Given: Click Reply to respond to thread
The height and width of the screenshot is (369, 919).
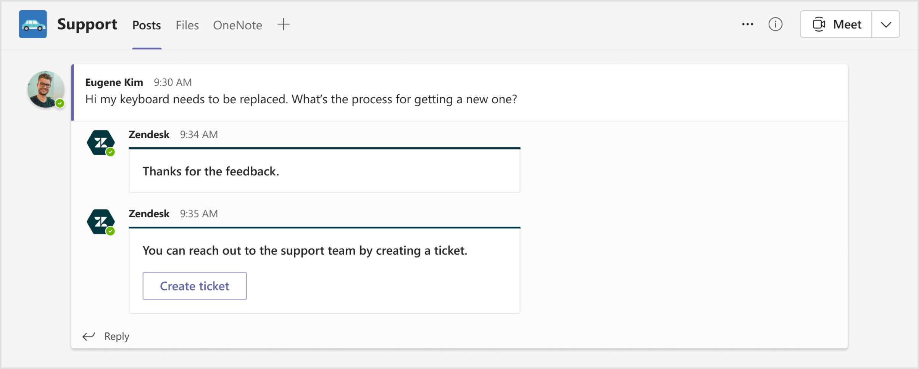Looking at the screenshot, I should click(x=116, y=336).
